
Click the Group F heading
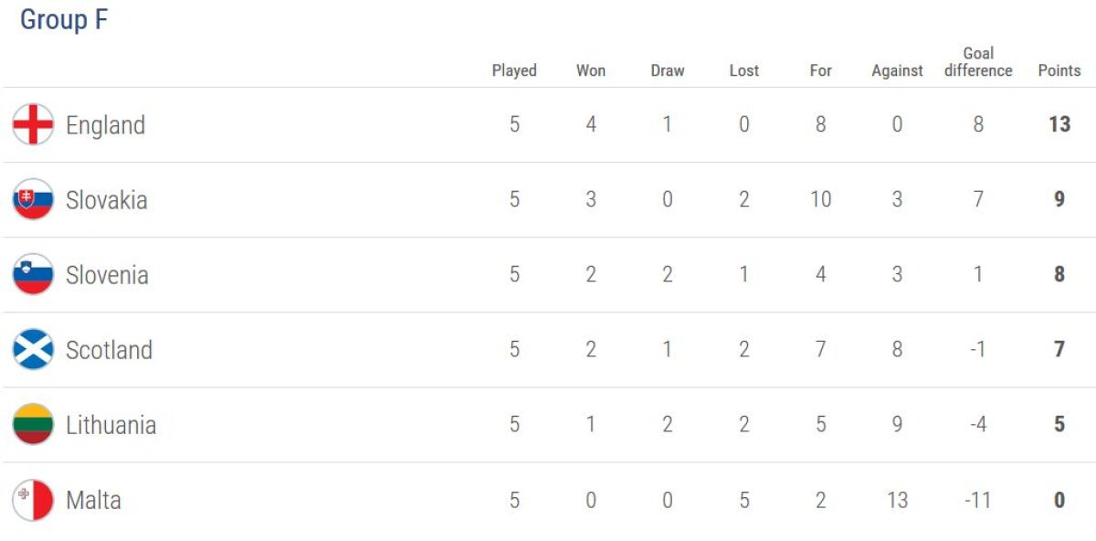tap(64, 20)
